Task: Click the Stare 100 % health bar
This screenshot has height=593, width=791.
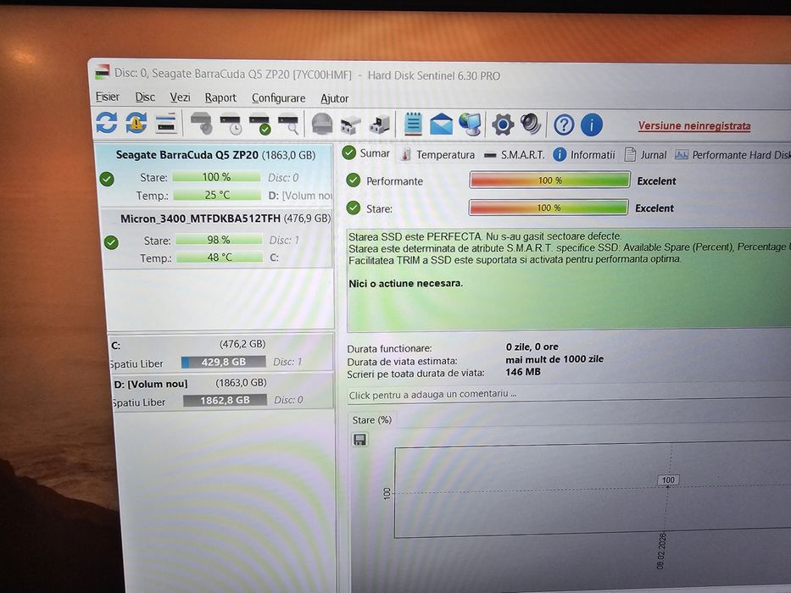Action: [x=549, y=208]
